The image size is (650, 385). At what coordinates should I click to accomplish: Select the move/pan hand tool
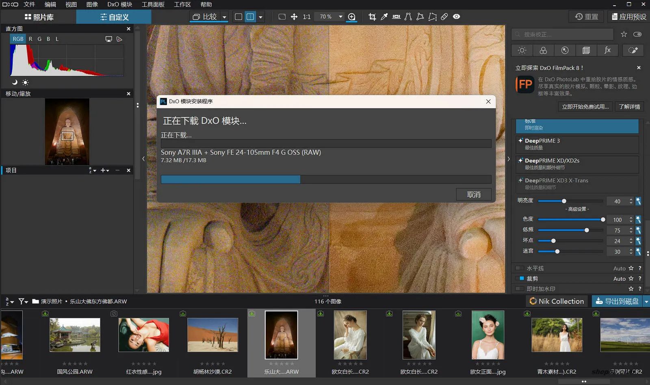tap(294, 17)
